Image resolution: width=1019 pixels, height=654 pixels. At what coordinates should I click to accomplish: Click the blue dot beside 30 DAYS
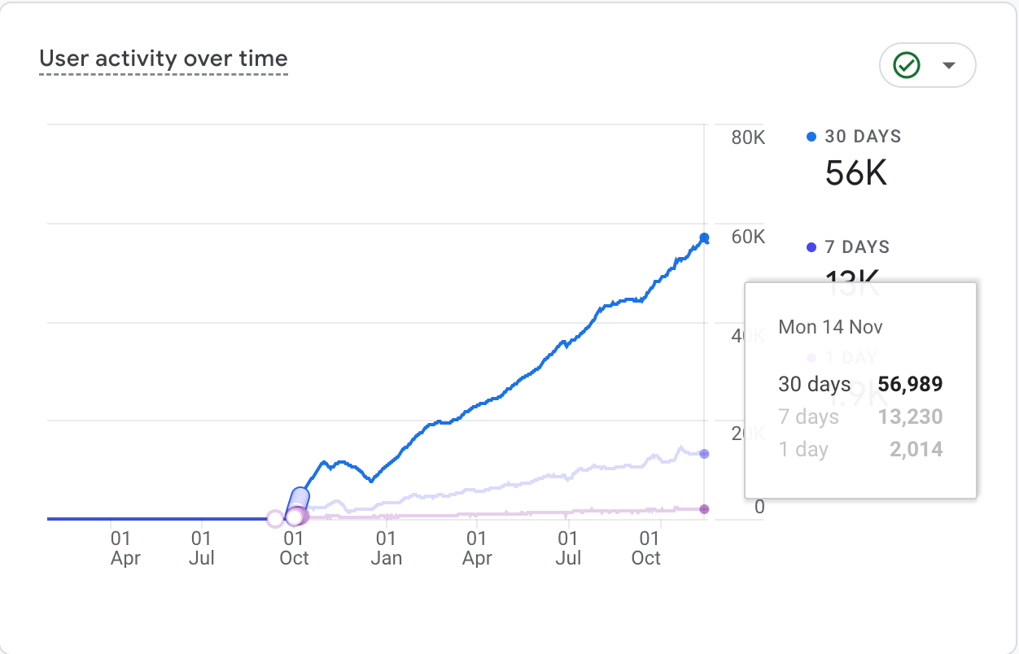811,137
